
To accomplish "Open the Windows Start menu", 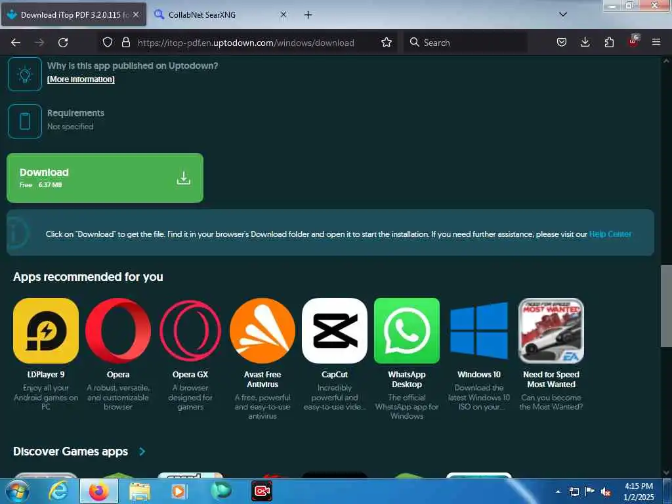I will point(17,491).
